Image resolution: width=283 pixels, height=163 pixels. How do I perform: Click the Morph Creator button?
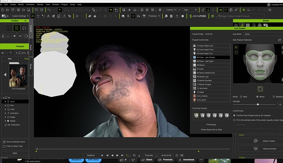[x=260, y=141]
